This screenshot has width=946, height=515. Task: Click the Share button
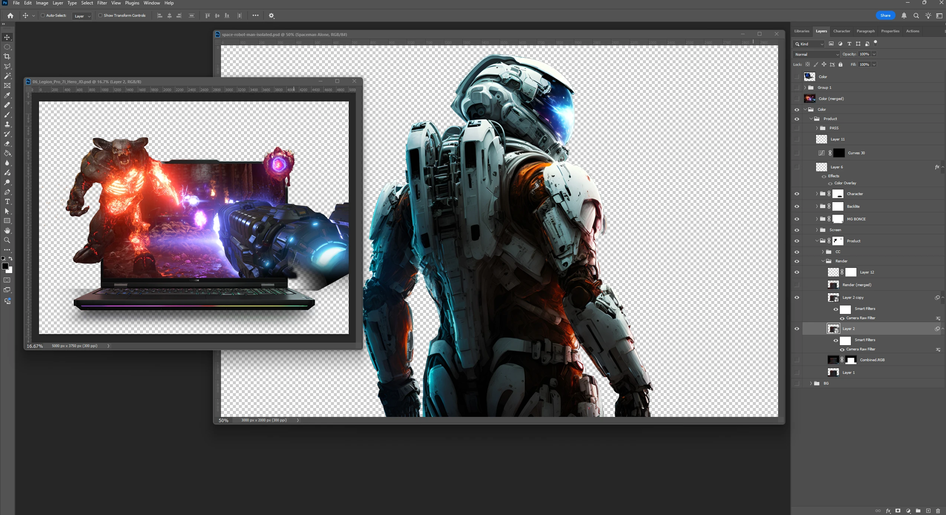point(885,16)
